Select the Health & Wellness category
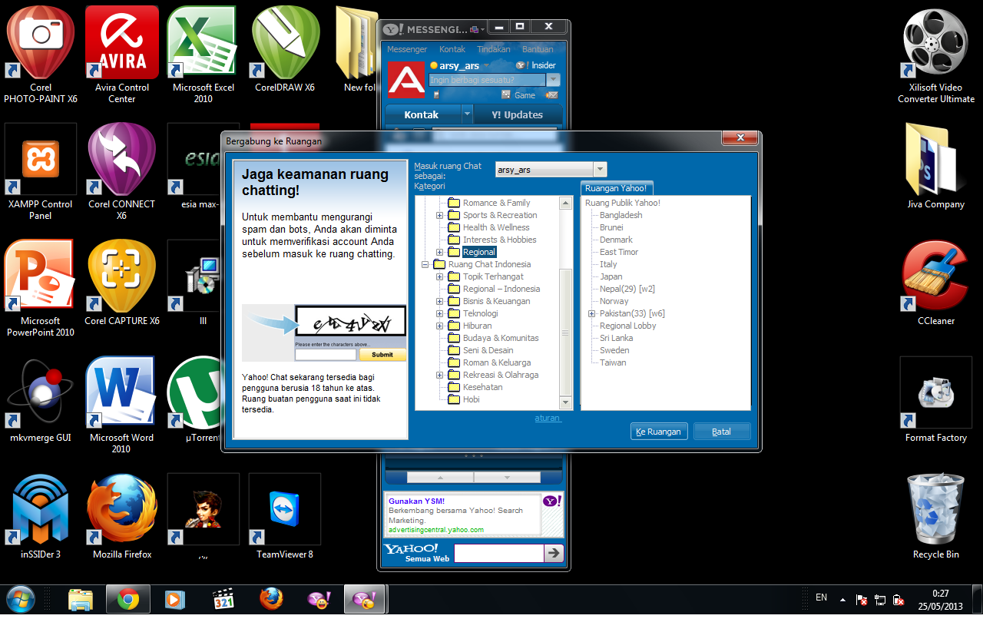This screenshot has height=642, width=983. point(496,227)
